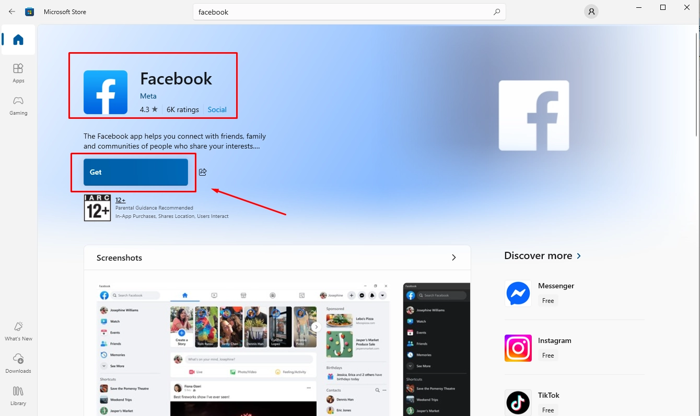The width and height of the screenshot is (700, 416).
Task: Open the Meta publisher link
Action: [148, 96]
